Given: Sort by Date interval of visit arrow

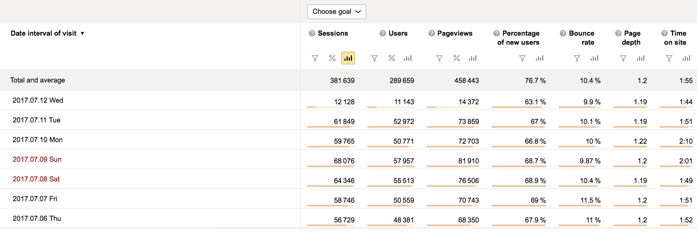Looking at the screenshot, I should (82, 34).
